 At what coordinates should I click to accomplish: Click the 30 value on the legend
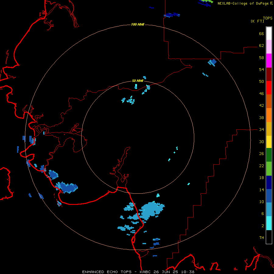click(262, 142)
